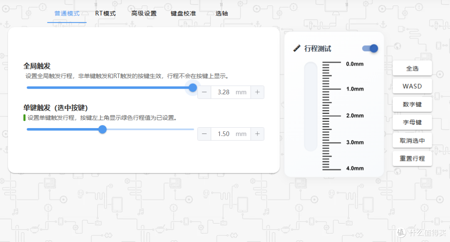Viewport: 450px width, 242px height.
Task: Click the vertical travel test gauge bar
Action: pyautogui.click(x=310, y=106)
